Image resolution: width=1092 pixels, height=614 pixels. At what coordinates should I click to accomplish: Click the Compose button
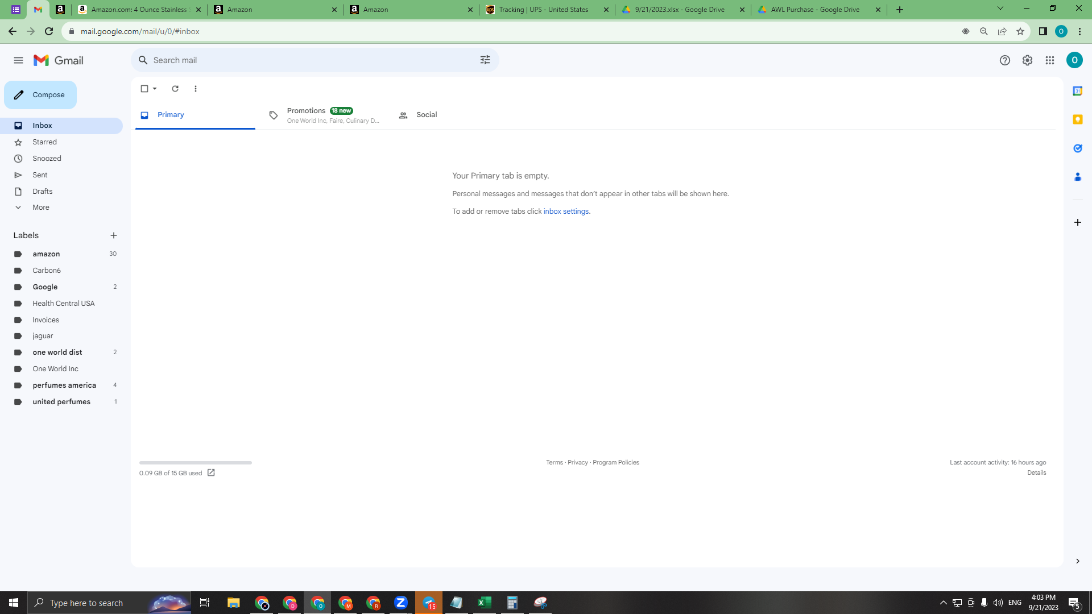point(40,95)
